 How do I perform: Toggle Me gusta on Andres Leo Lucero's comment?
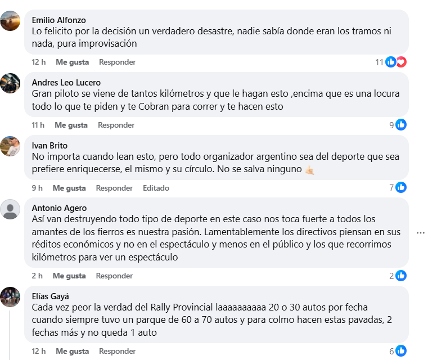click(x=71, y=125)
